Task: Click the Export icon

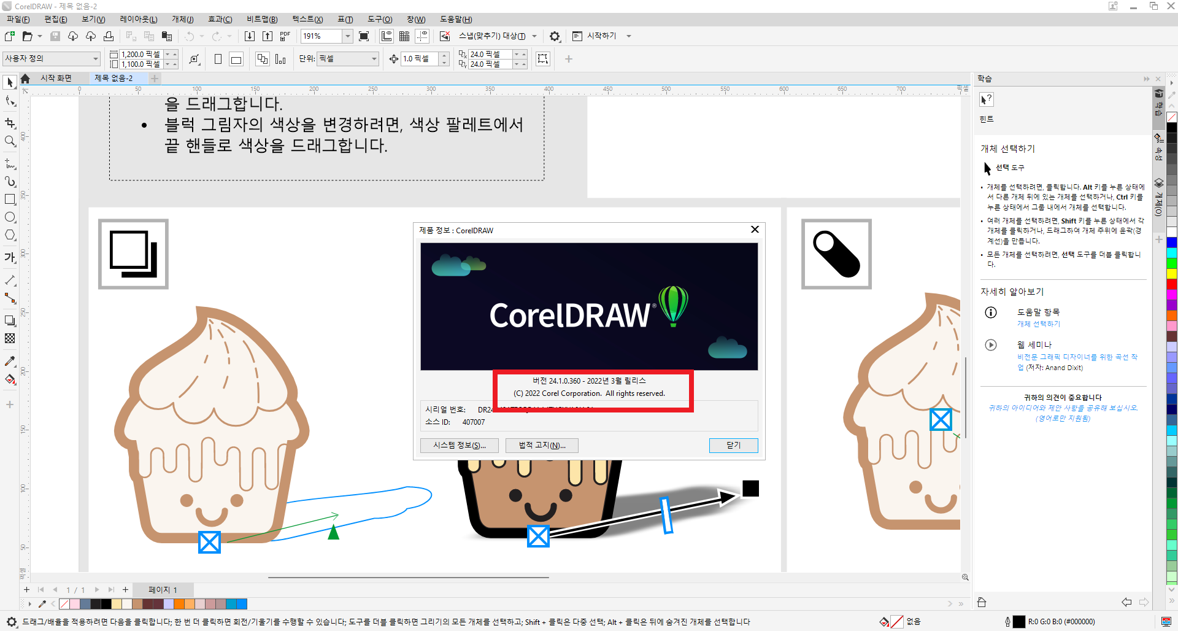Action: point(268,36)
